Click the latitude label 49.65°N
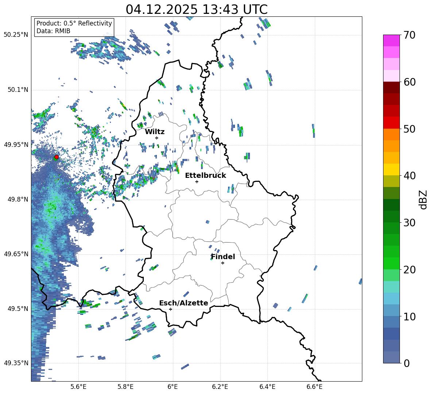This screenshot has width=432, height=394. click(16, 254)
